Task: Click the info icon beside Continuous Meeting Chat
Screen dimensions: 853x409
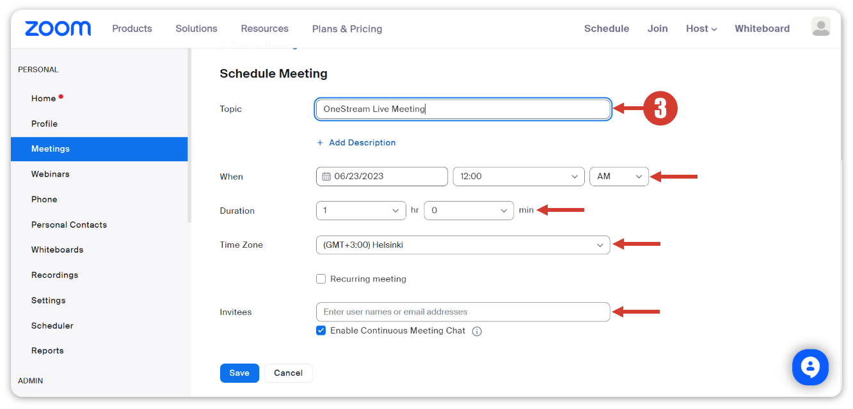Action: click(x=477, y=332)
